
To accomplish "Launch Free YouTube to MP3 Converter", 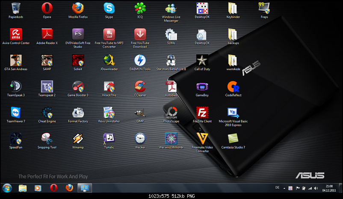I will (109, 34).
